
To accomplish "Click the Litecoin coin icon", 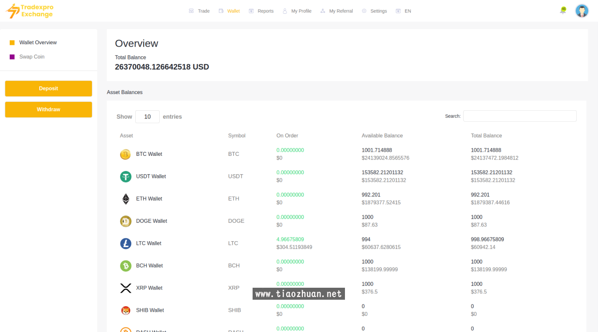I will point(126,243).
